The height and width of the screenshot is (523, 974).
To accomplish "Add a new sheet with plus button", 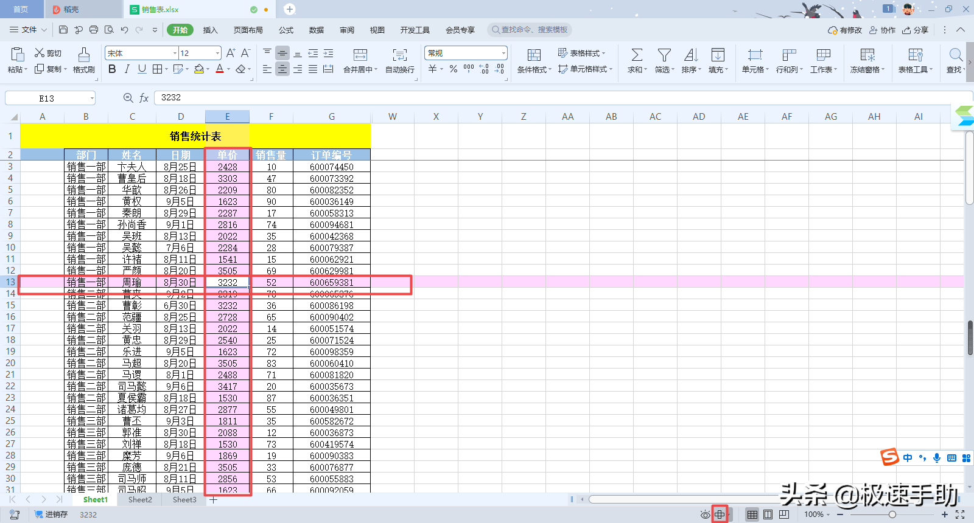I will [x=214, y=500].
